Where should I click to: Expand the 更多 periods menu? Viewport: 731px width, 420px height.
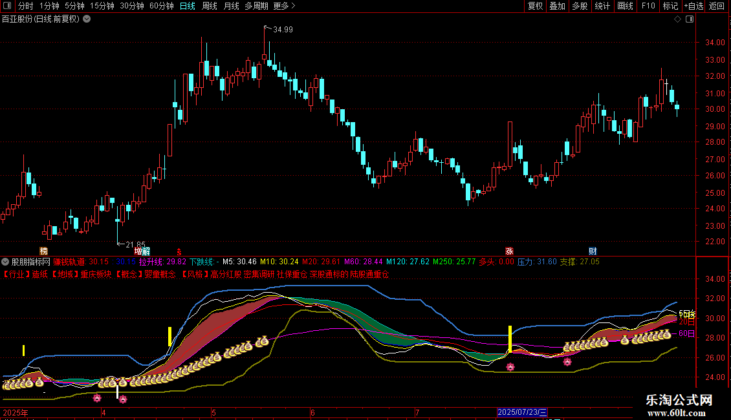click(x=285, y=6)
